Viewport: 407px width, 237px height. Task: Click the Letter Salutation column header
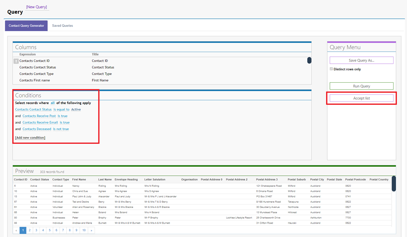tap(155, 179)
